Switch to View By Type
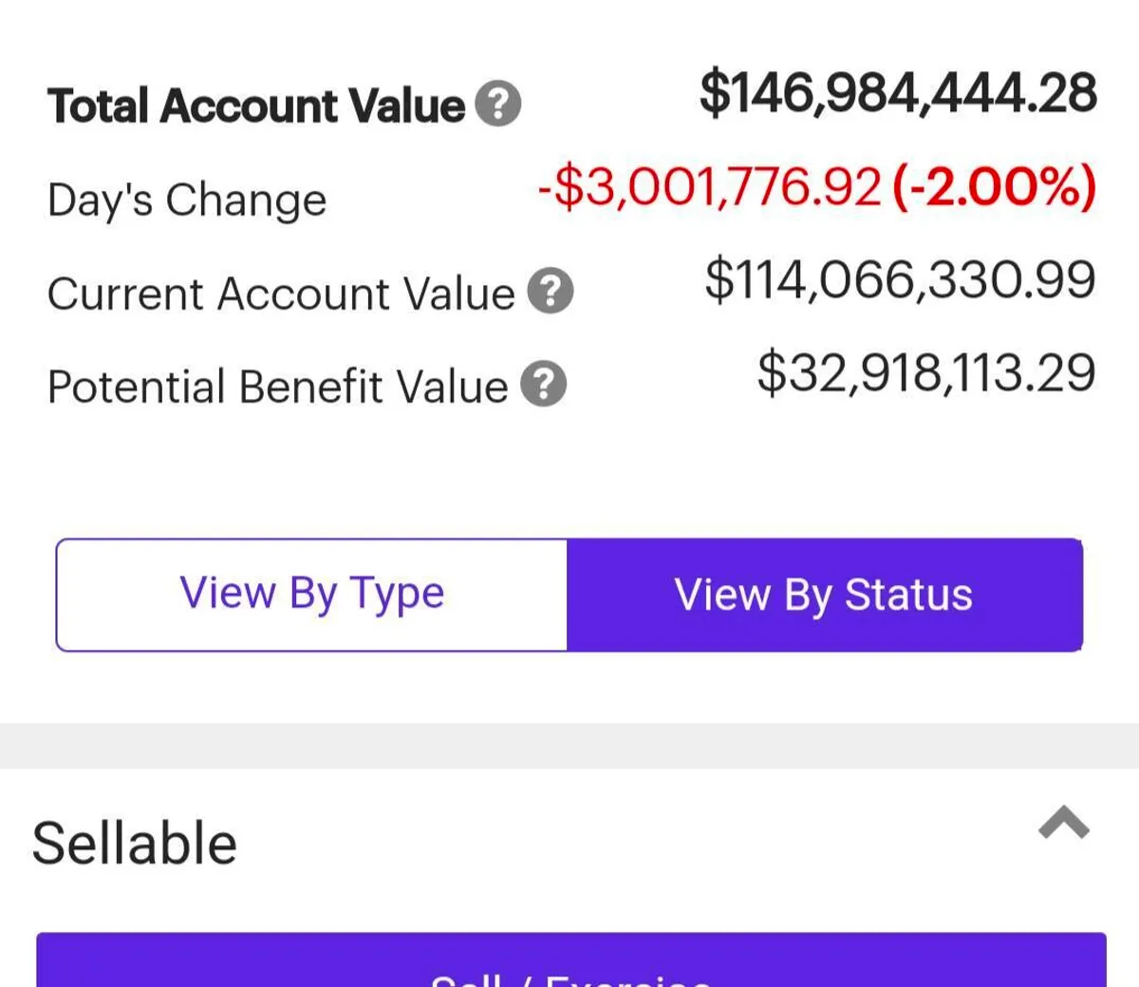Image resolution: width=1139 pixels, height=987 pixels. [312, 595]
